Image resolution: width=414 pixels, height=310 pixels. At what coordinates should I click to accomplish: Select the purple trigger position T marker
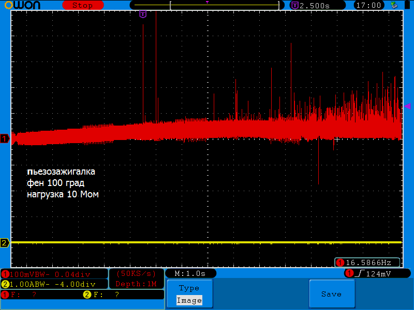click(143, 14)
